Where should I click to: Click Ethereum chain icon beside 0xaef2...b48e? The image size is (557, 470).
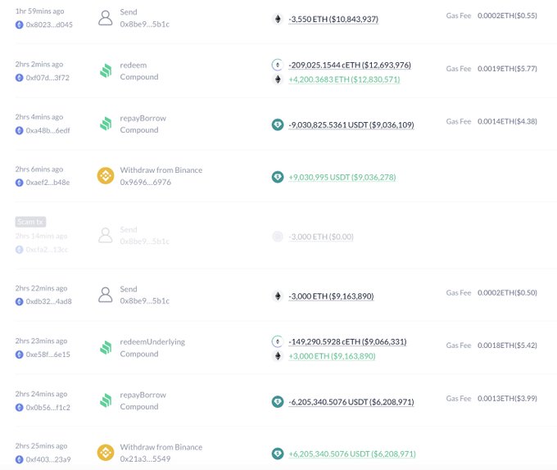pos(19,183)
